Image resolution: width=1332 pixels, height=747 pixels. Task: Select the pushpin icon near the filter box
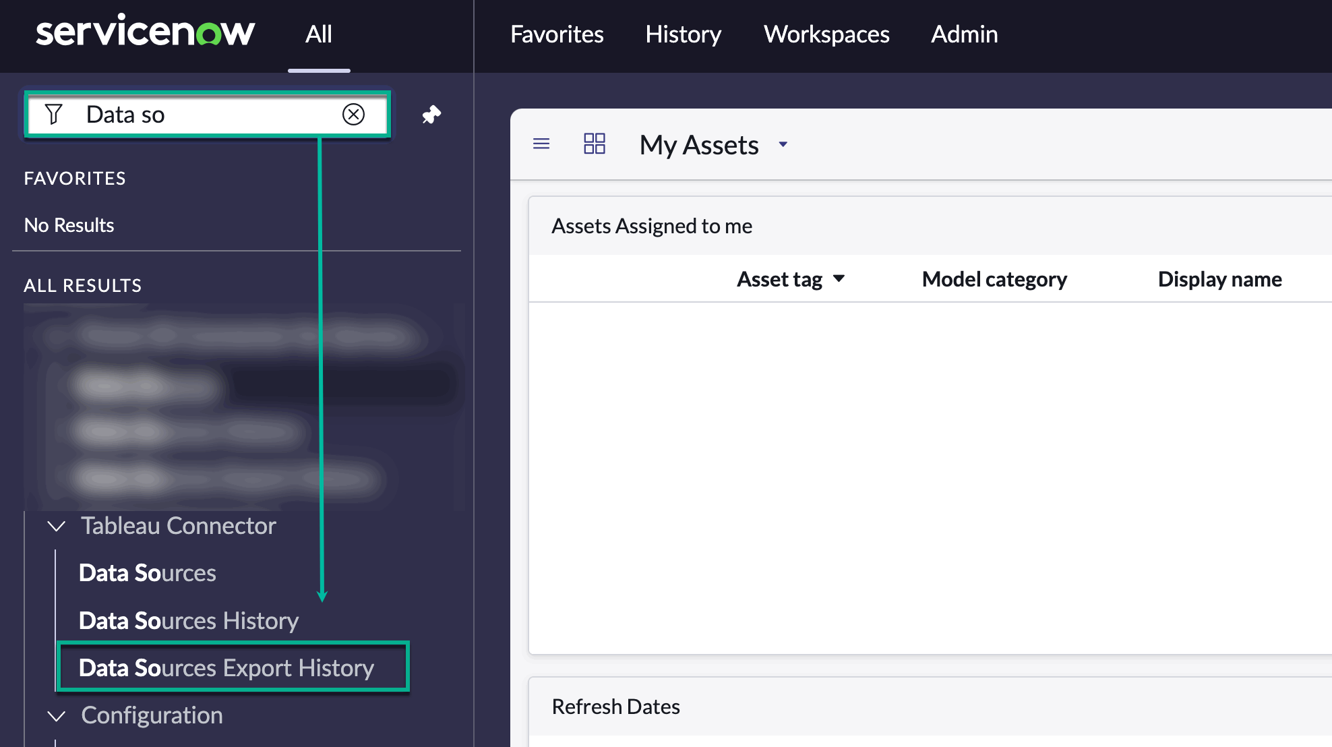(431, 114)
